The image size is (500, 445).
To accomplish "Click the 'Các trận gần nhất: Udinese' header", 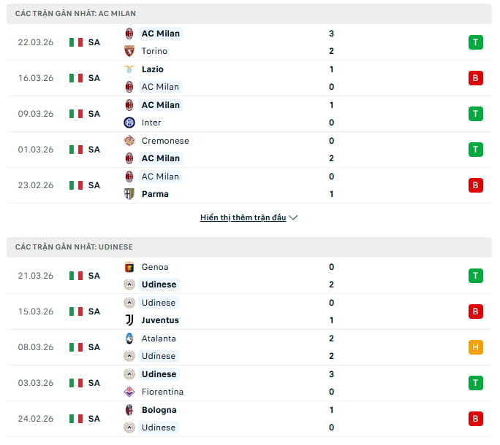I will (x=75, y=247).
